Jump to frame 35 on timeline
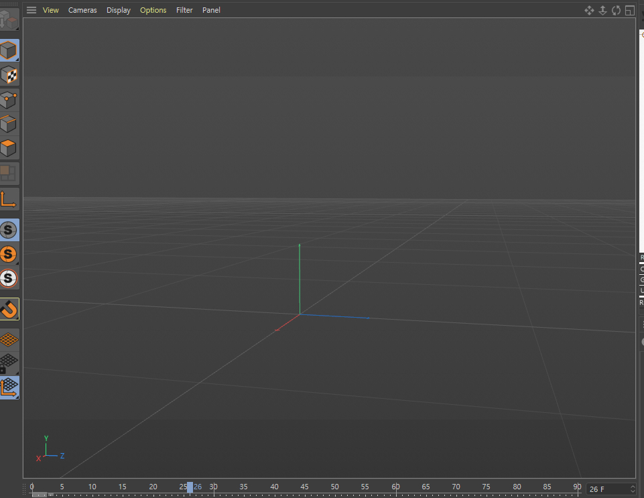This screenshot has height=498, width=644. pos(243,487)
